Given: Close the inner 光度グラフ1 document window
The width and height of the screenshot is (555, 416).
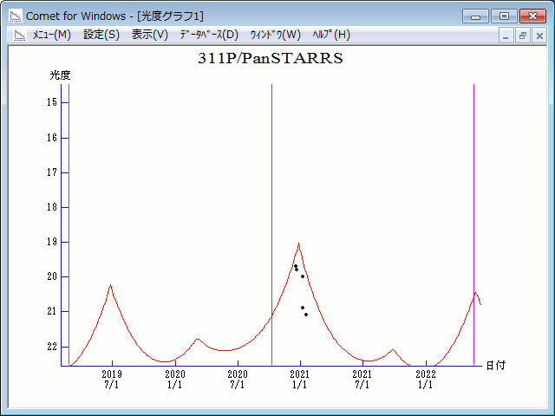Looking at the screenshot, I should (539, 36).
